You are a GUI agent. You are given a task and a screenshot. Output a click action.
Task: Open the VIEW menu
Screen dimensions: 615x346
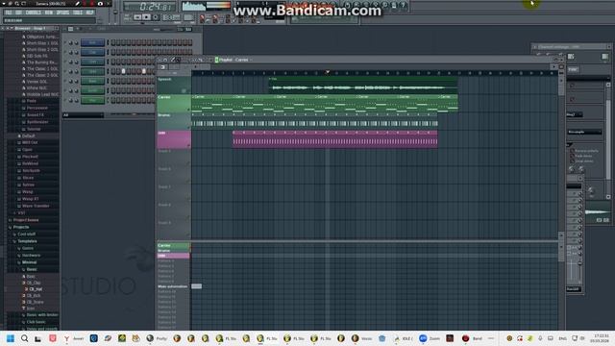pos(49,12)
